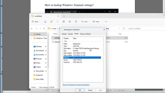Click Remove Properties and Personal Information link
Viewport: 165px width, 93px height.
pos(76,85)
